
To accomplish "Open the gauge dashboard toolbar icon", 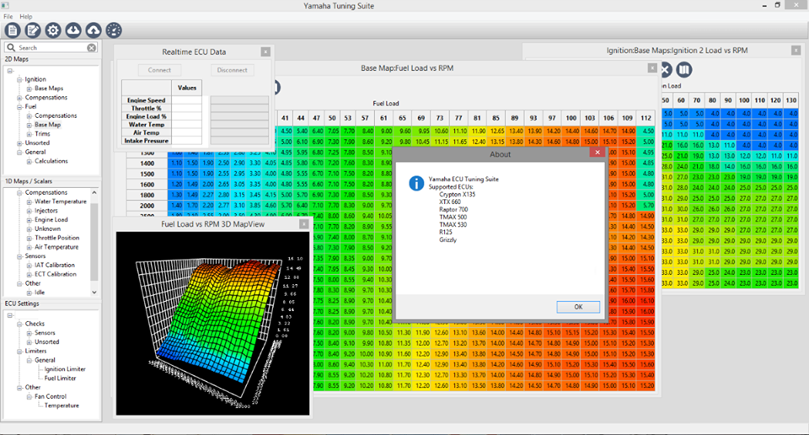I will tap(114, 30).
